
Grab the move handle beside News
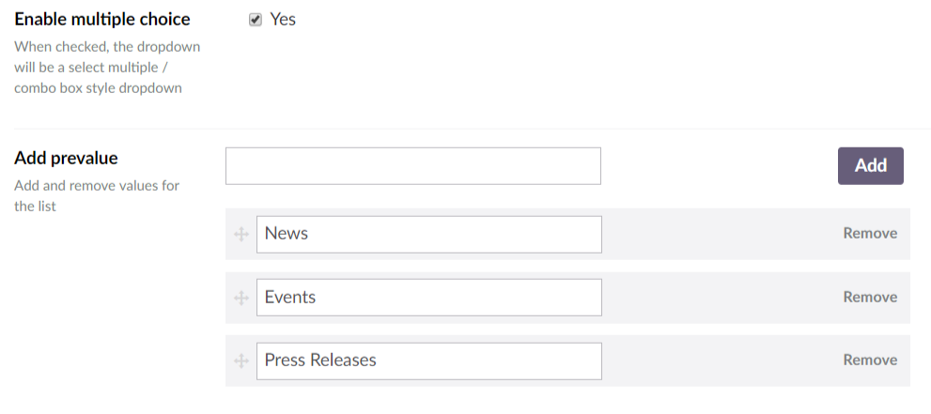click(241, 235)
